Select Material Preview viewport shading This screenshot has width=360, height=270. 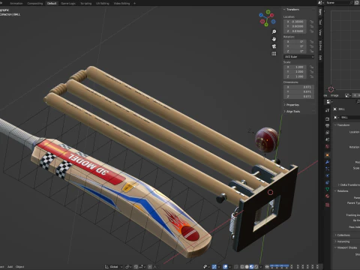coord(251,267)
